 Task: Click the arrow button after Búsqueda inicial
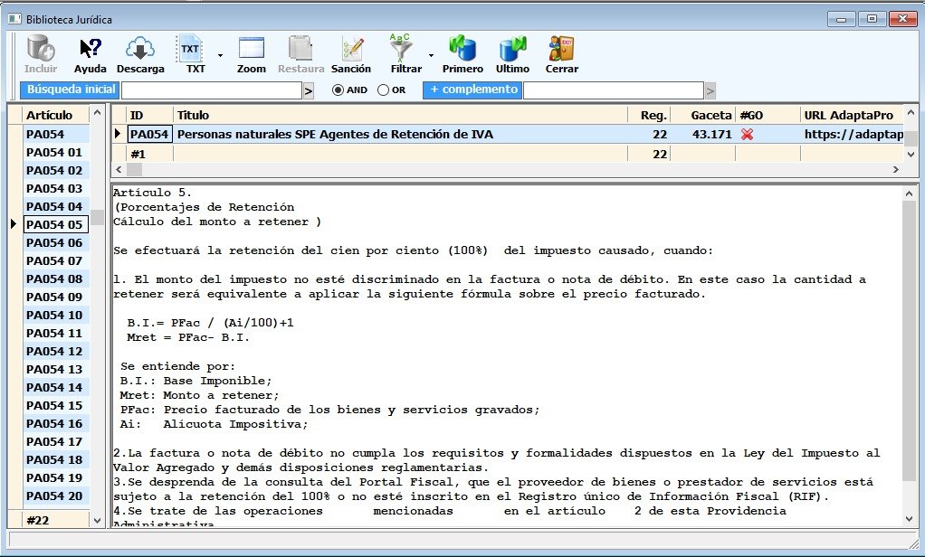[309, 90]
